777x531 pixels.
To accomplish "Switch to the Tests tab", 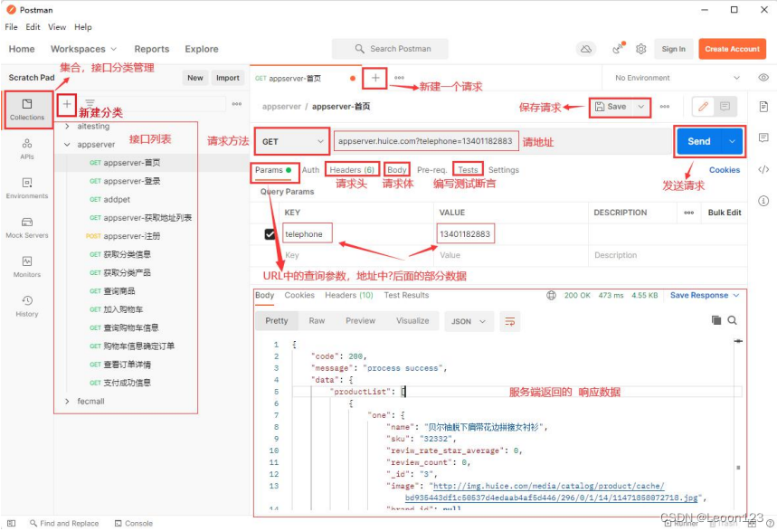I will pyautogui.click(x=468, y=169).
